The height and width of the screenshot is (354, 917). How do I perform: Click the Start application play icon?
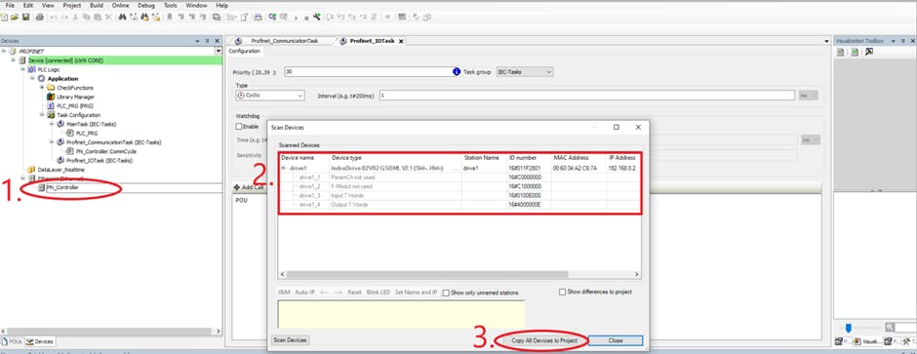[x=296, y=19]
